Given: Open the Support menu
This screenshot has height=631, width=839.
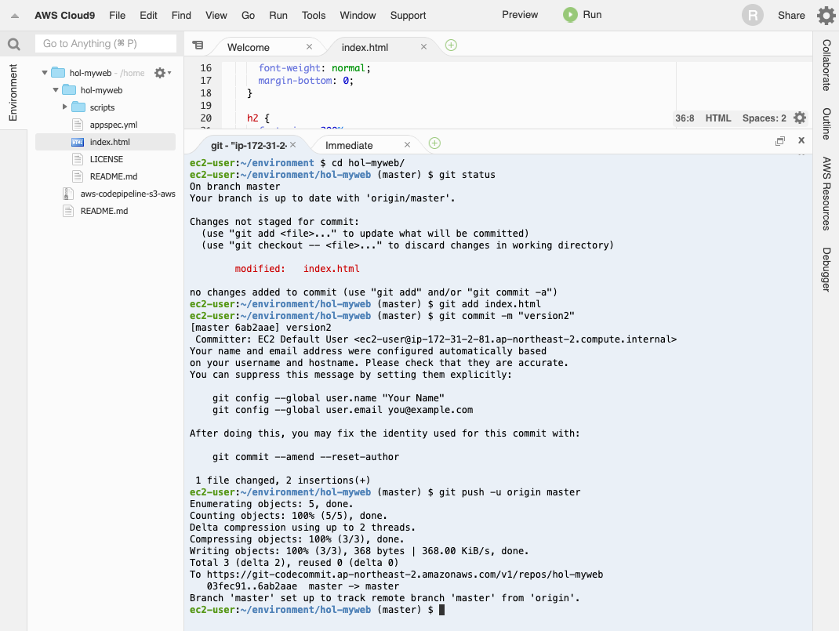Looking at the screenshot, I should [409, 16].
